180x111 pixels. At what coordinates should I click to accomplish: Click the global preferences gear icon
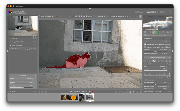tap(140, 16)
